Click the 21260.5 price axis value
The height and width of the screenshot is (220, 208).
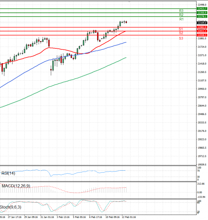click(202, 72)
